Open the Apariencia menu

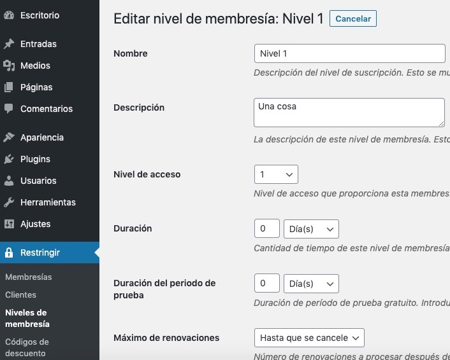click(50, 137)
